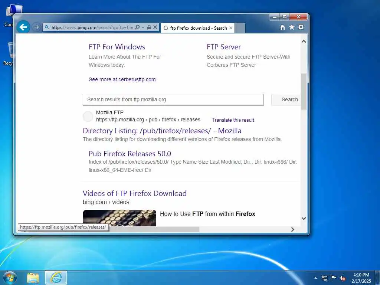Image resolution: width=380 pixels, height=285 pixels.
Task: Click the muted volume speaker icon
Action: 343,278
